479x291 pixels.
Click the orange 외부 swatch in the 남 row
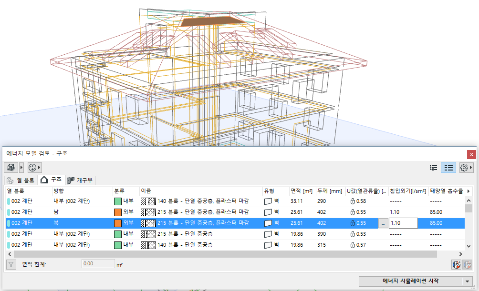pyautogui.click(x=118, y=212)
